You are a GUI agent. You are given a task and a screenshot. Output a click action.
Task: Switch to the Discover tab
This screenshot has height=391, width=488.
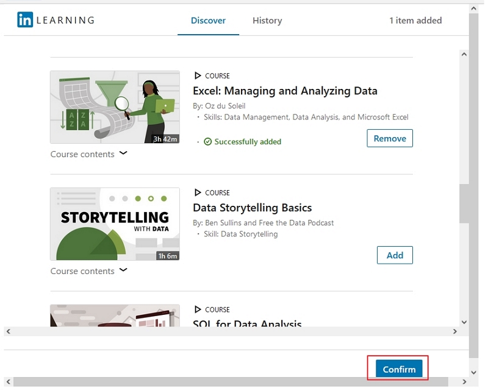click(x=208, y=21)
